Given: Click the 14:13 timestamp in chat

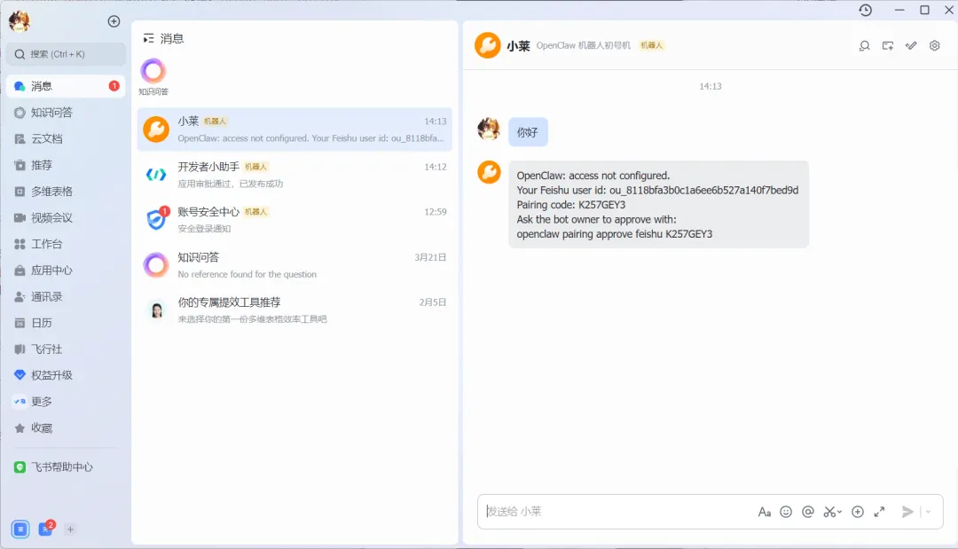Looking at the screenshot, I should pyautogui.click(x=710, y=86).
